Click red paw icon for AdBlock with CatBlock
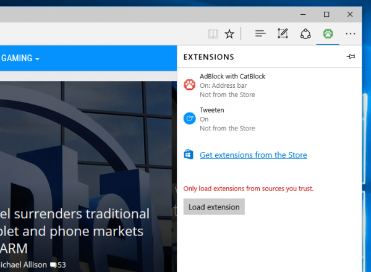371x272 pixels. 190,85
